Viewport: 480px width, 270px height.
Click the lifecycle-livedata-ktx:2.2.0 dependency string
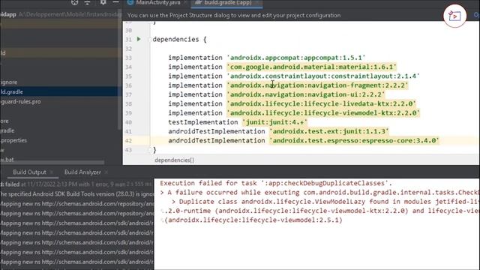322,103
